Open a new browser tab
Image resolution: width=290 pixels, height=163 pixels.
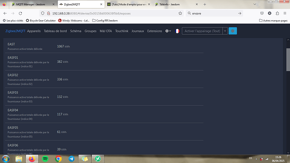click(x=205, y=5)
